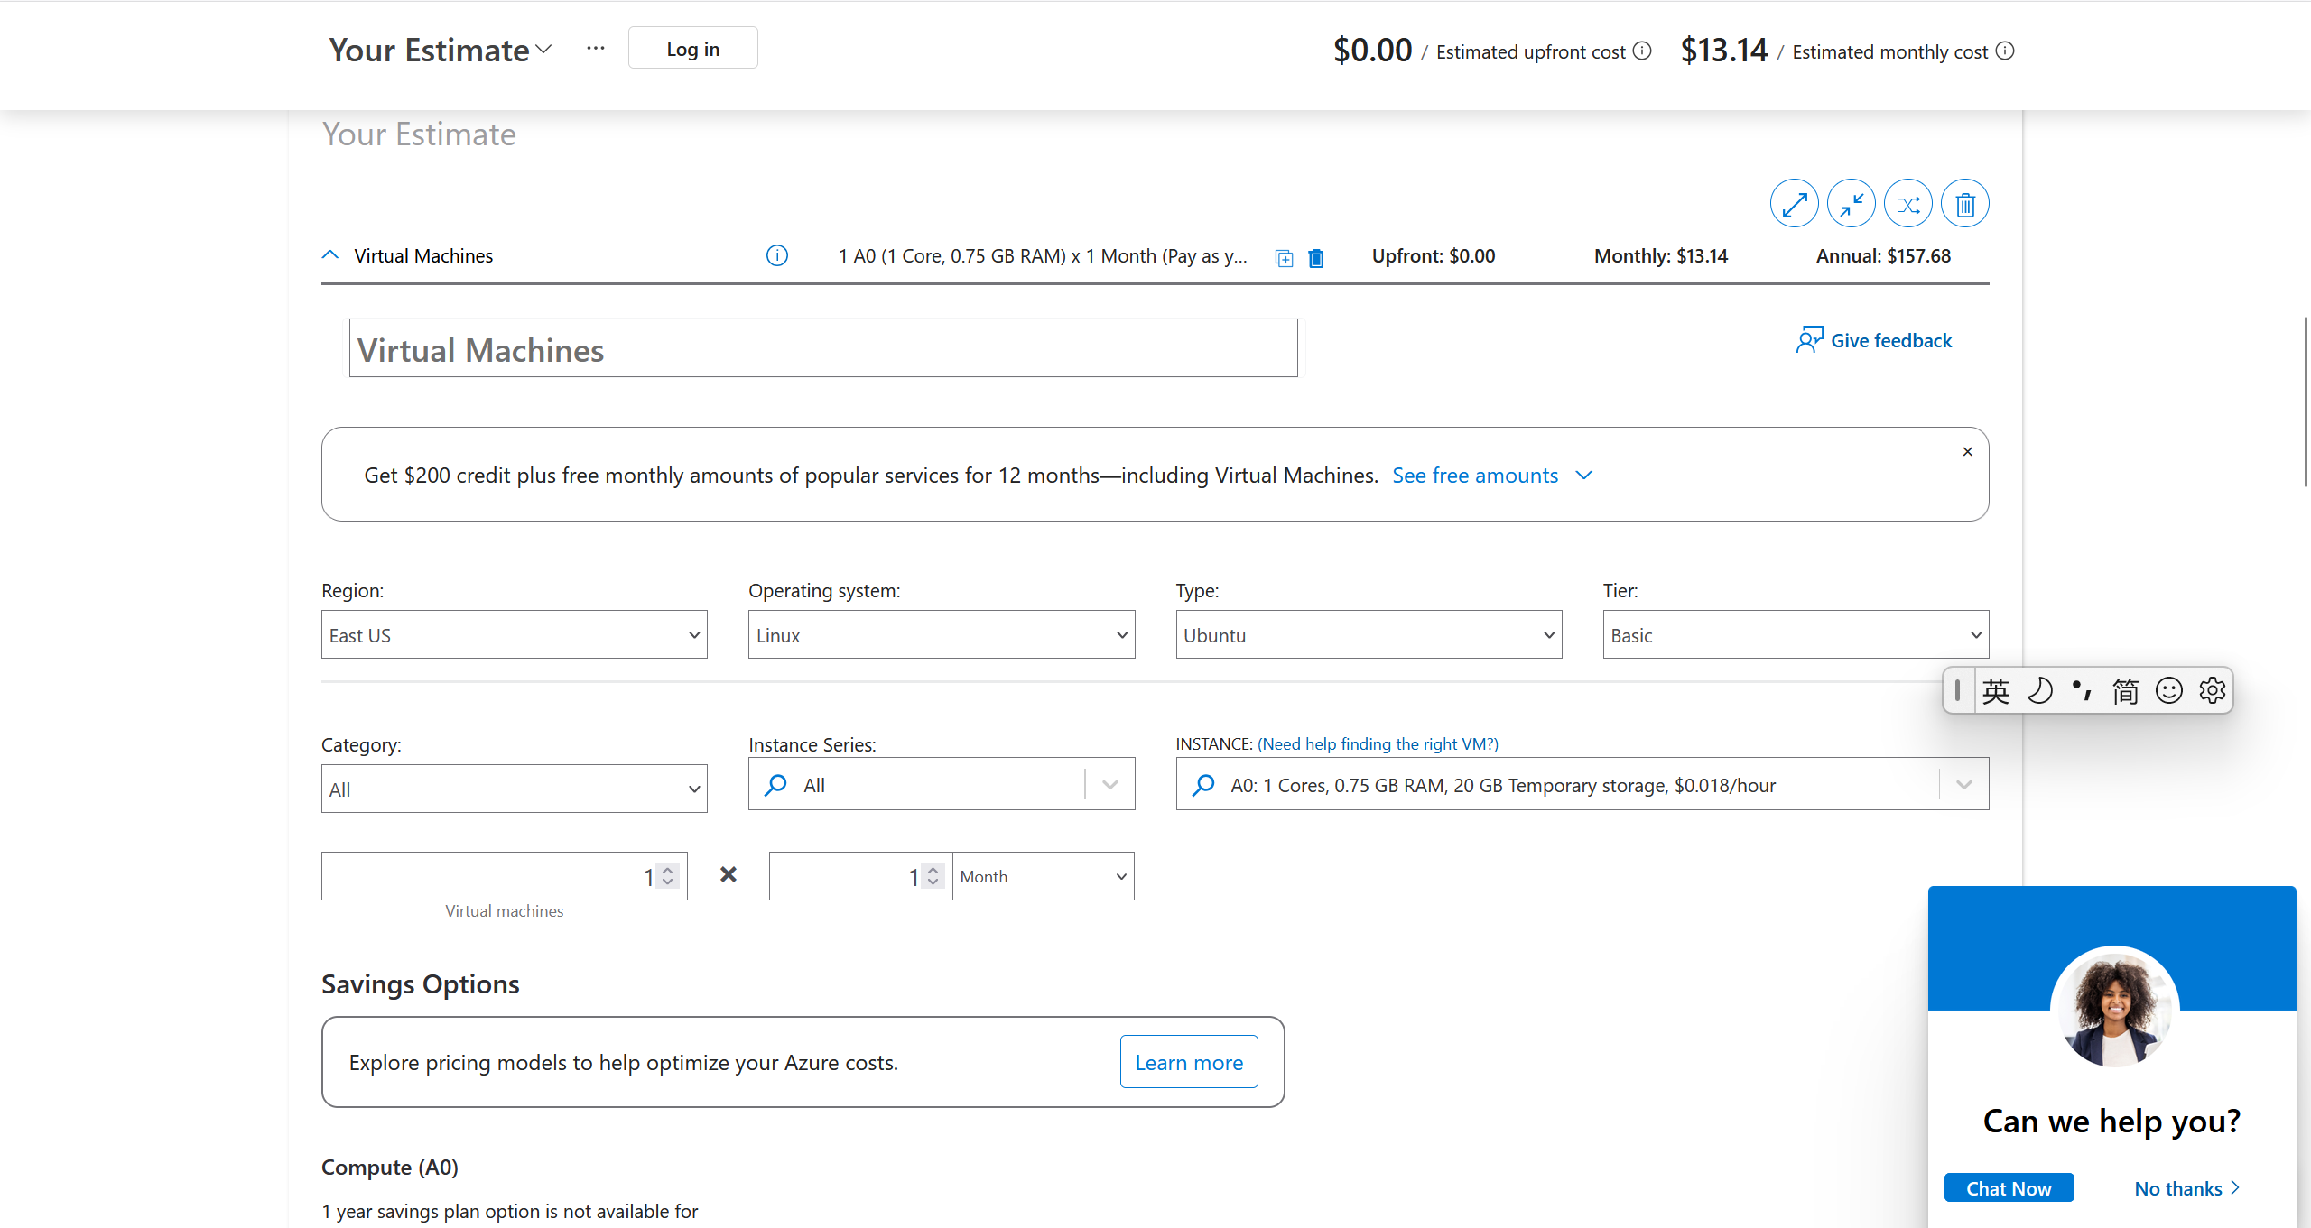Click the INSTANCE search magnifier icon
The image size is (2311, 1228).
click(1202, 785)
